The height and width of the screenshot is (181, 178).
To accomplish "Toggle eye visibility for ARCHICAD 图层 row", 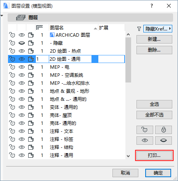I will [22, 35].
